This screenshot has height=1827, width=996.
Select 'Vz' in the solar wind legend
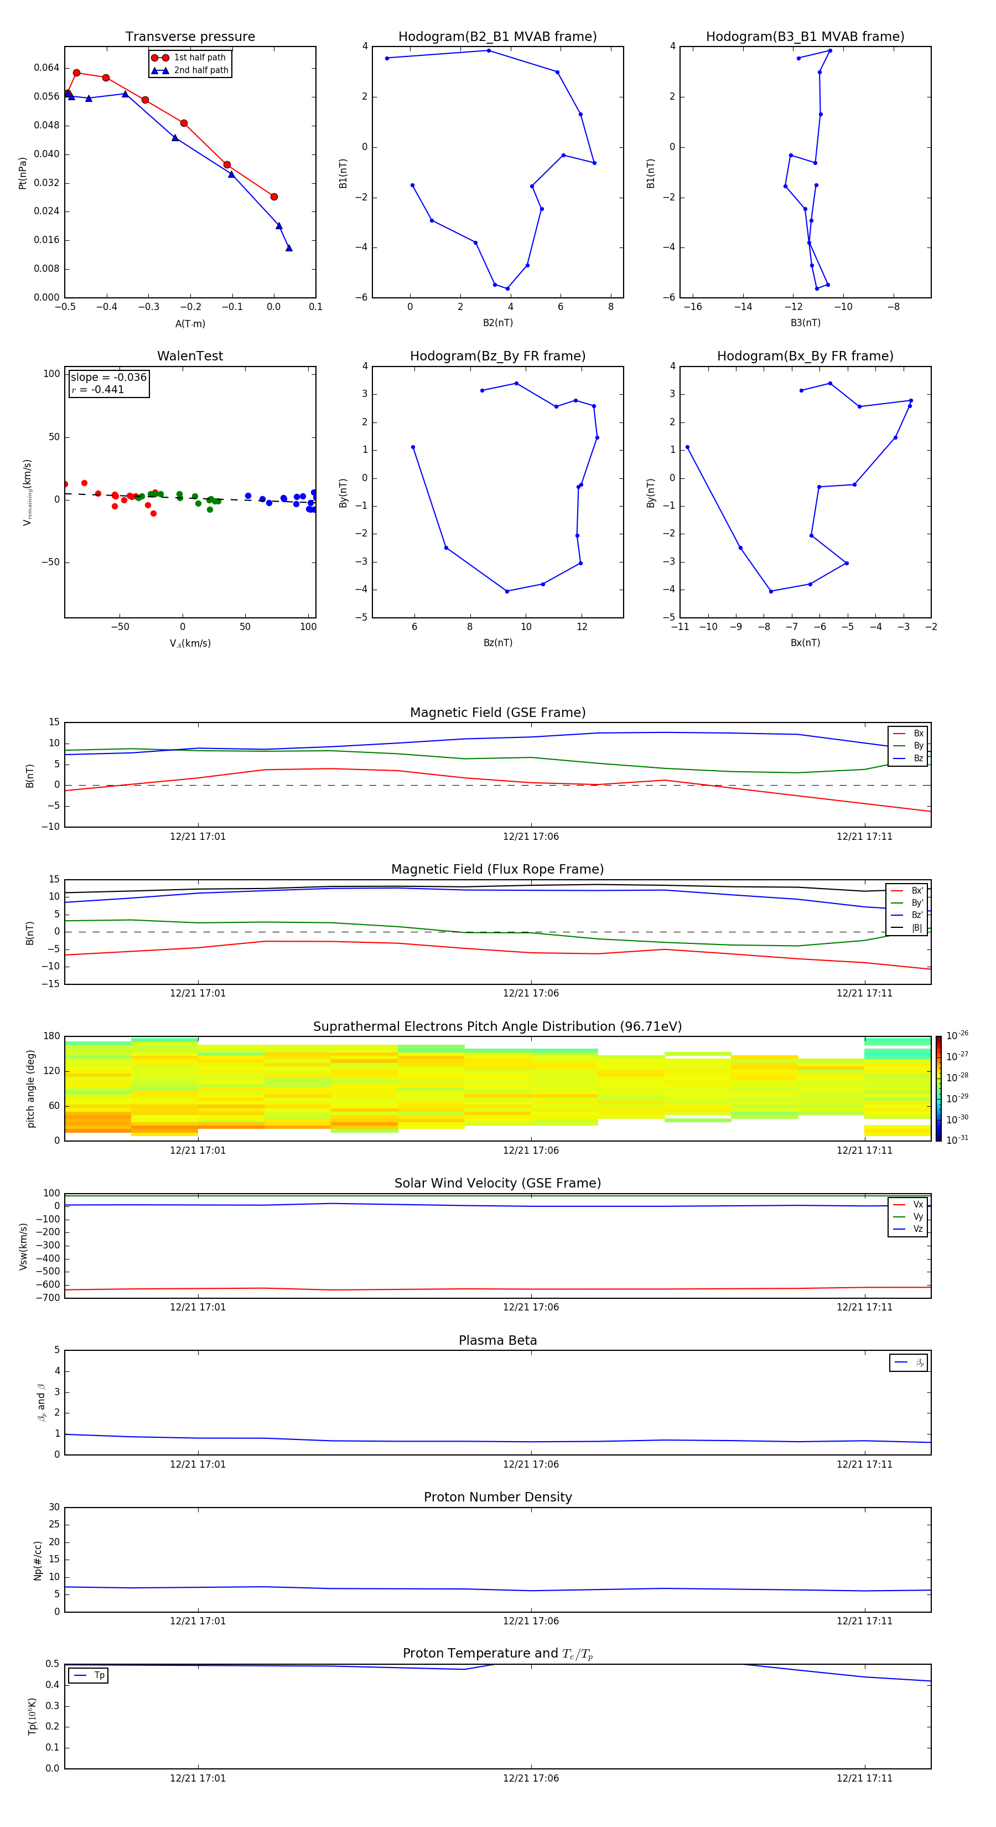tap(909, 1229)
